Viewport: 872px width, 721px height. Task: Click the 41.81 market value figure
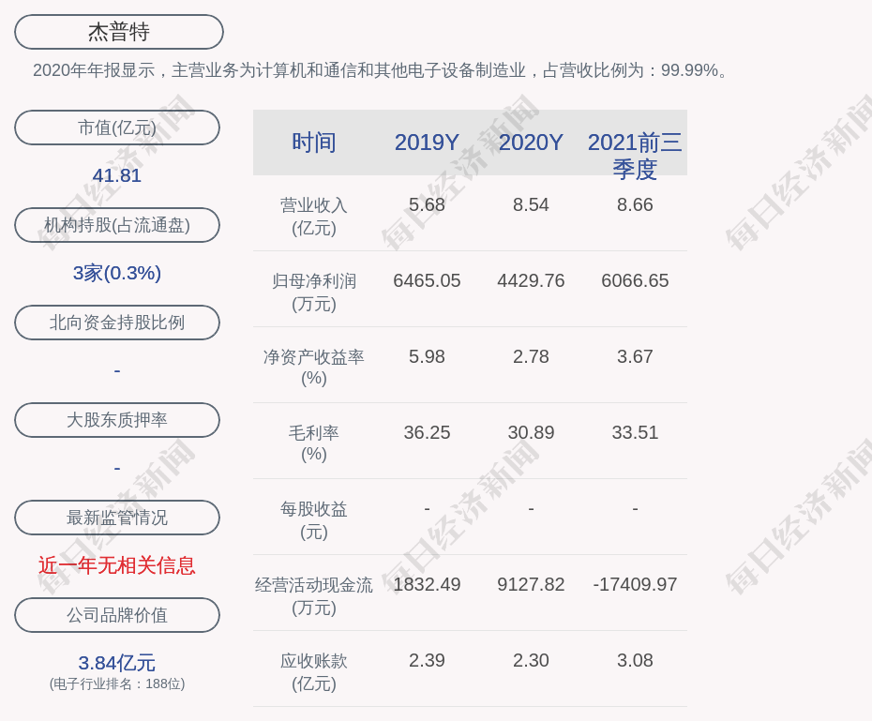tap(117, 175)
